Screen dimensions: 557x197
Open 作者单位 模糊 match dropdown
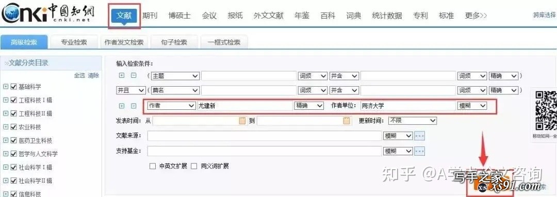[472, 106]
